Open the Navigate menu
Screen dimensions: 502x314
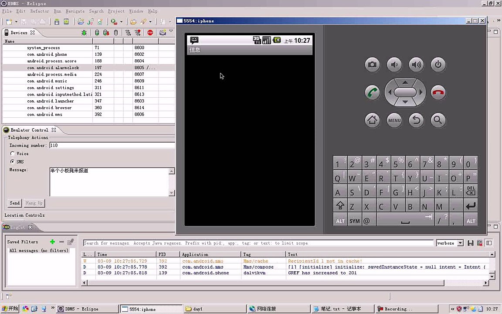pyautogui.click(x=75, y=11)
